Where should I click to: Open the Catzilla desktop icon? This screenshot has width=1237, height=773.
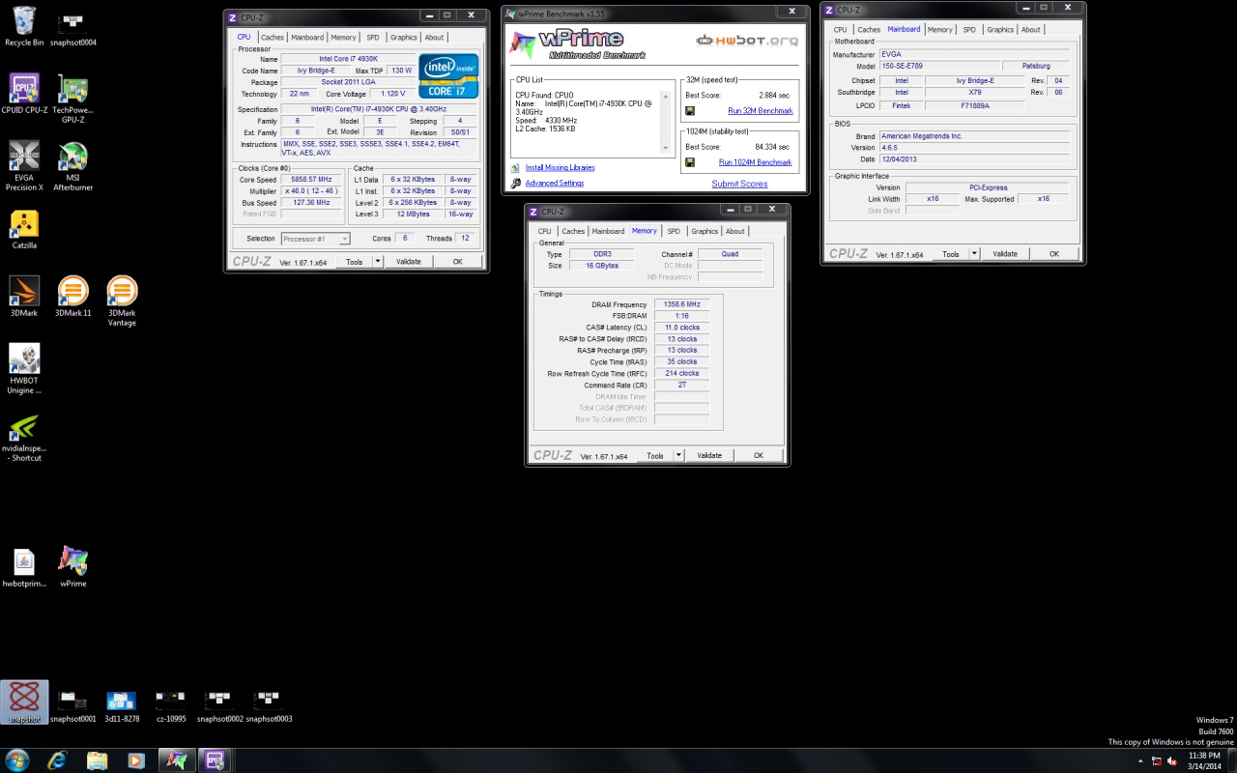[24, 224]
